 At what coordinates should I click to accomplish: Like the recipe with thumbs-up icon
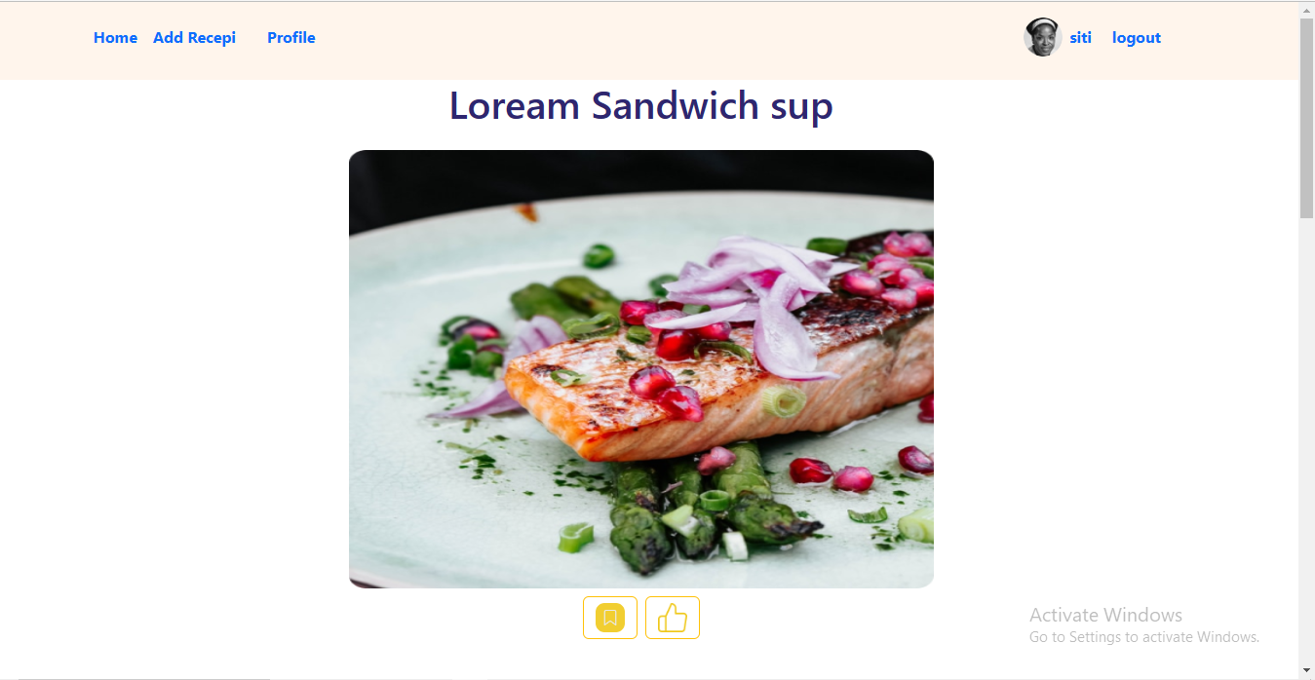point(673,618)
